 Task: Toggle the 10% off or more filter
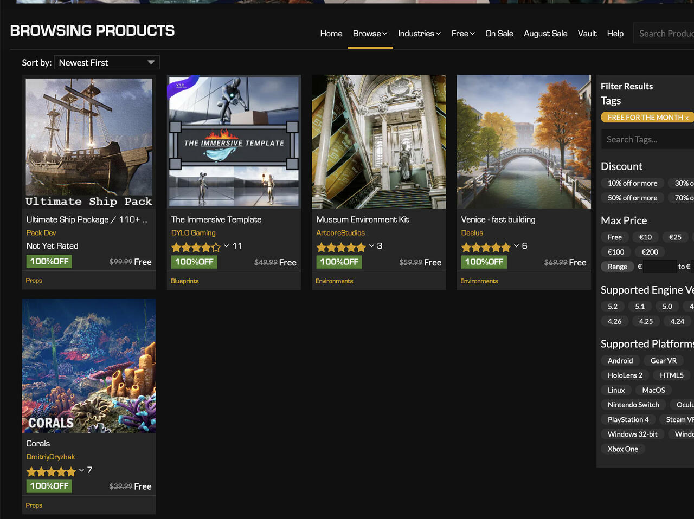632,183
